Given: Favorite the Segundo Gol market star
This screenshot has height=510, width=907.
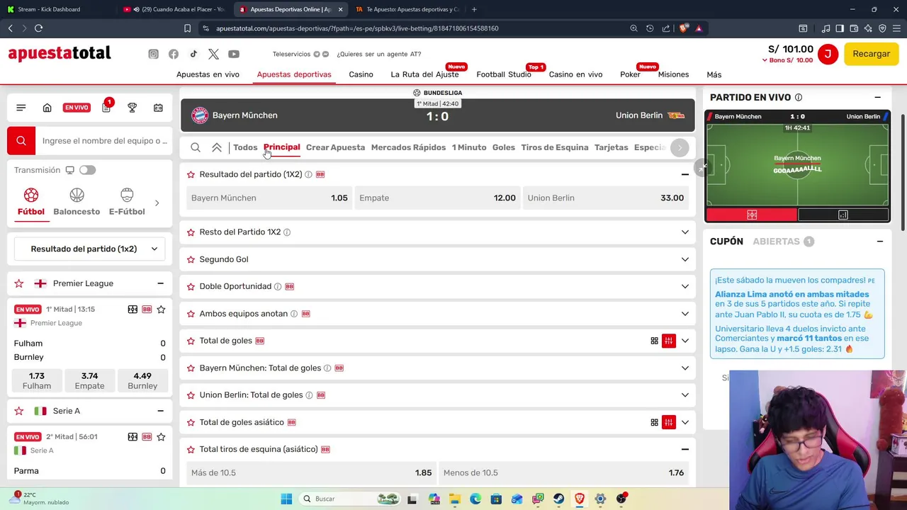Looking at the screenshot, I should point(191,259).
